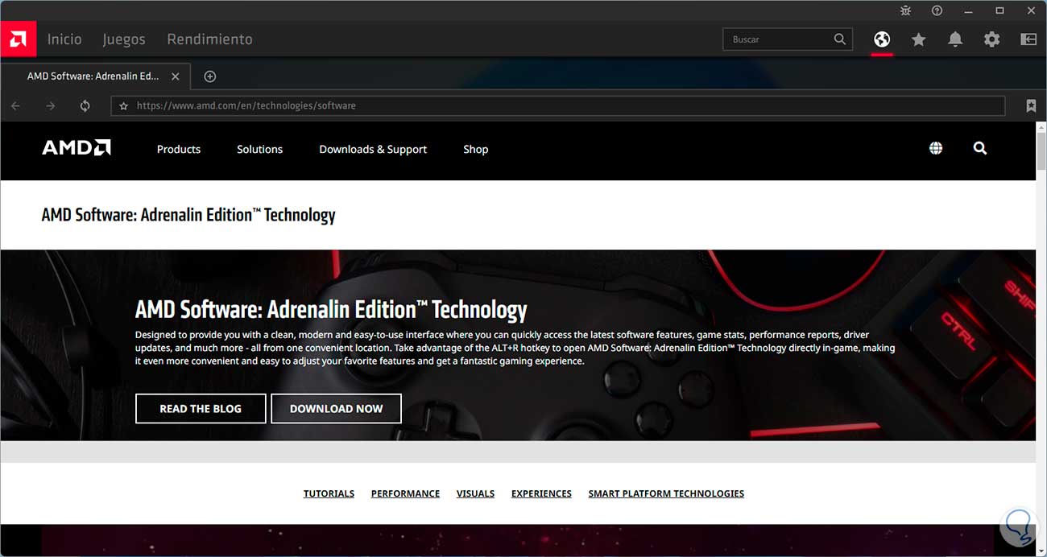Click the page vertical scrollbar thumb
This screenshot has width=1047, height=557.
coord(1041,153)
